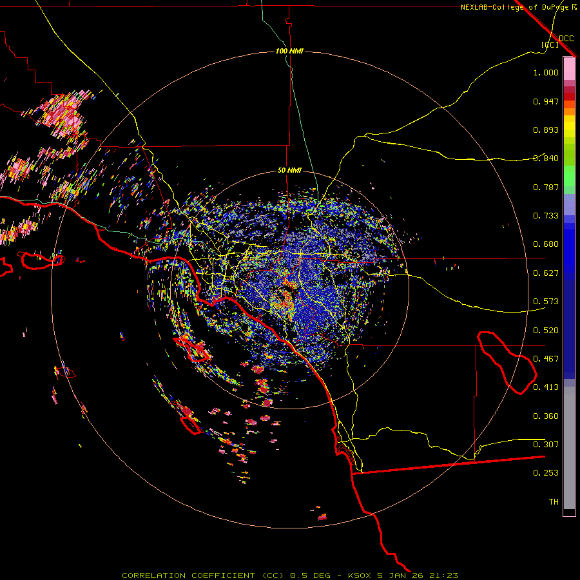Pick the orange swatch on color bar

(569, 111)
